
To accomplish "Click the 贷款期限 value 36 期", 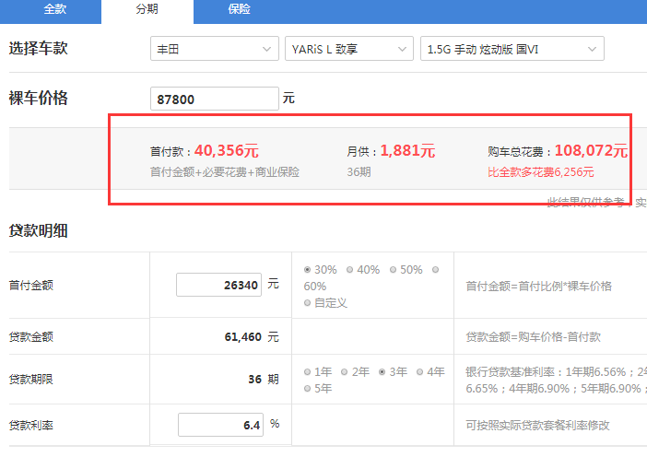I will [264, 379].
